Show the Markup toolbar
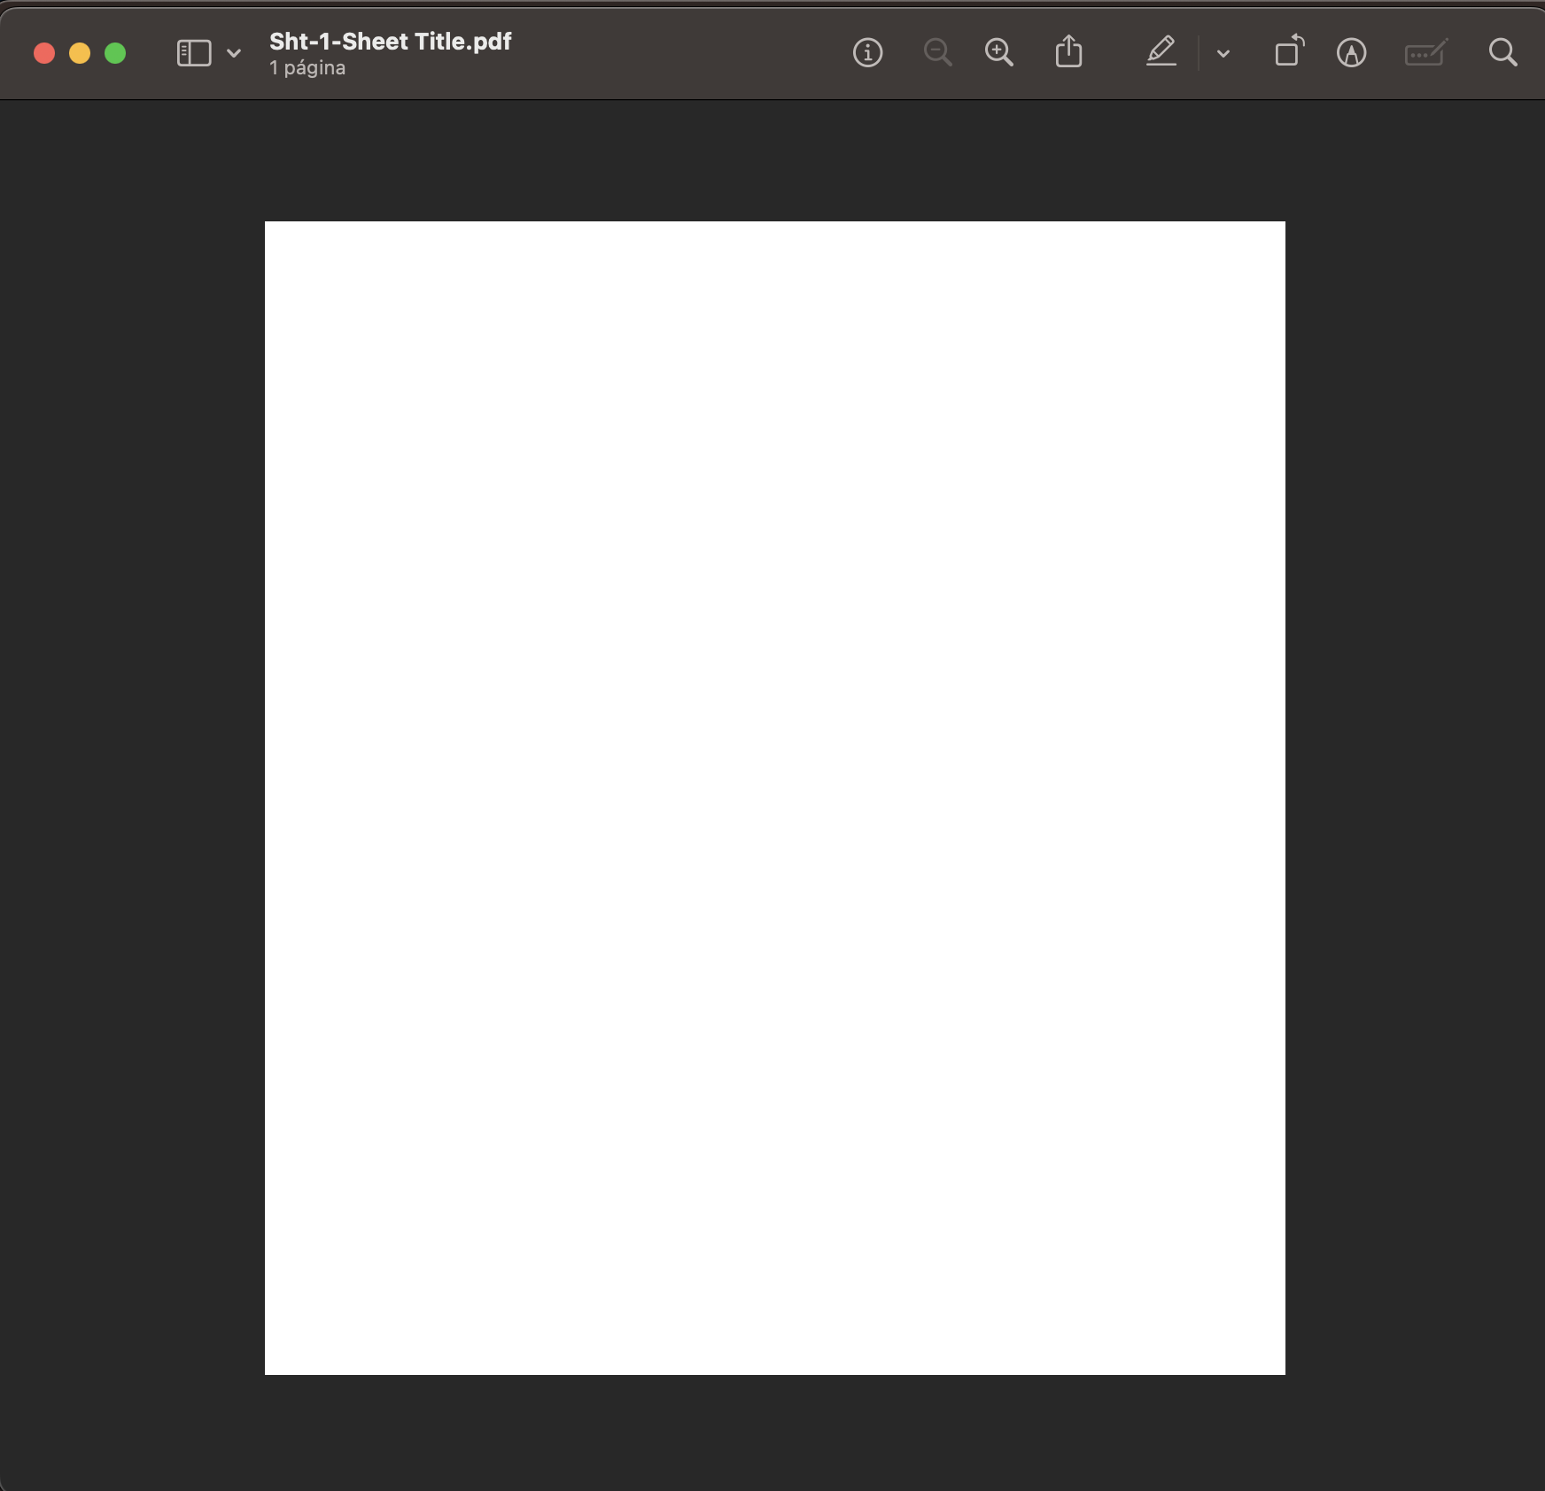The width and height of the screenshot is (1545, 1491). click(1351, 53)
